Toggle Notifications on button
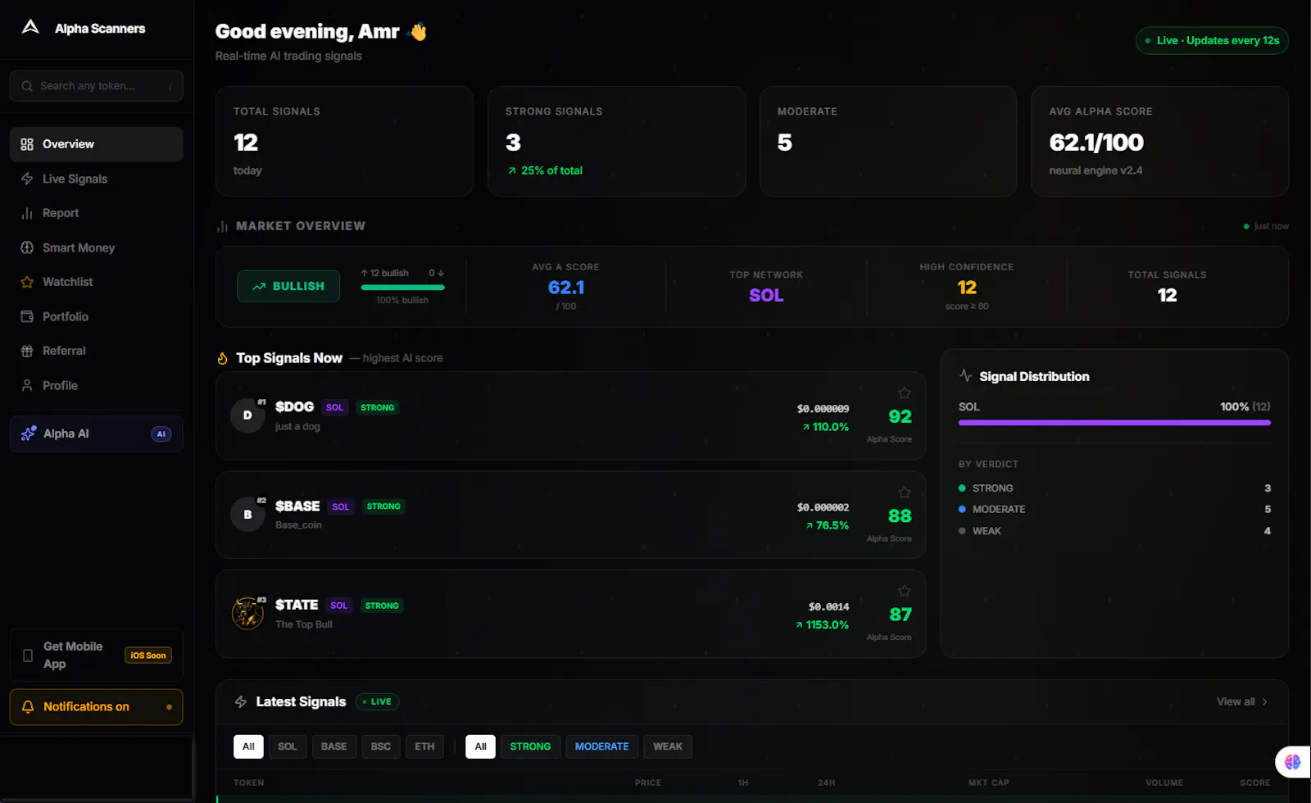The height and width of the screenshot is (803, 1311). click(96, 707)
